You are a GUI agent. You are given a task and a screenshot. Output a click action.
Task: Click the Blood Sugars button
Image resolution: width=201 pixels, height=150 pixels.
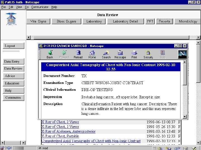click(x=66, y=21)
